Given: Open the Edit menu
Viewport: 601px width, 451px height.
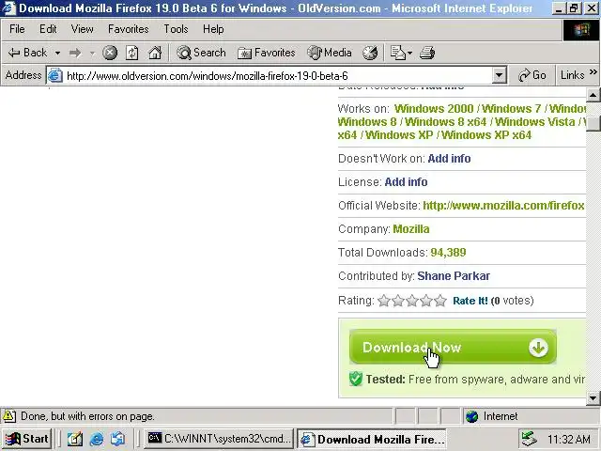Looking at the screenshot, I should click(48, 29).
